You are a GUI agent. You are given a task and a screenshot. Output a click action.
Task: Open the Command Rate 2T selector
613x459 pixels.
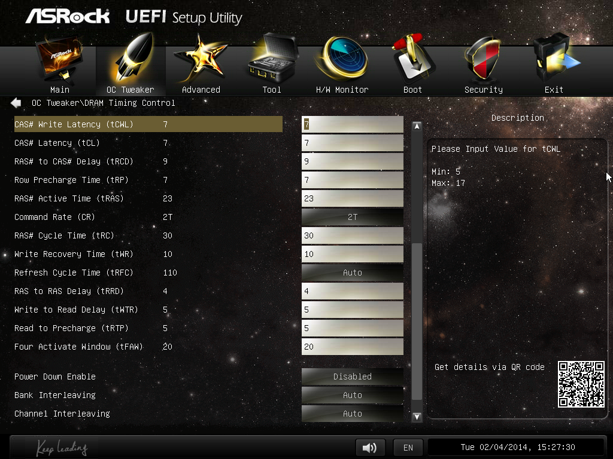352,217
